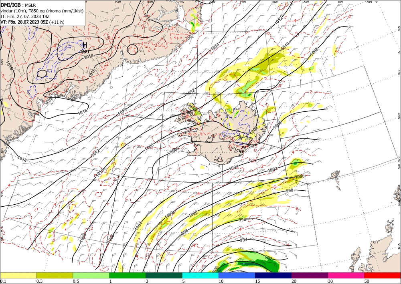Click the legend value '20'

tap(294, 281)
